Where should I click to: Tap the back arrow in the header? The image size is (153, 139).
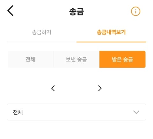point(10,11)
